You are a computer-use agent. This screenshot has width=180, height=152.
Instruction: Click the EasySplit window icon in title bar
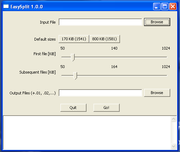pyautogui.click(x=6, y=6)
